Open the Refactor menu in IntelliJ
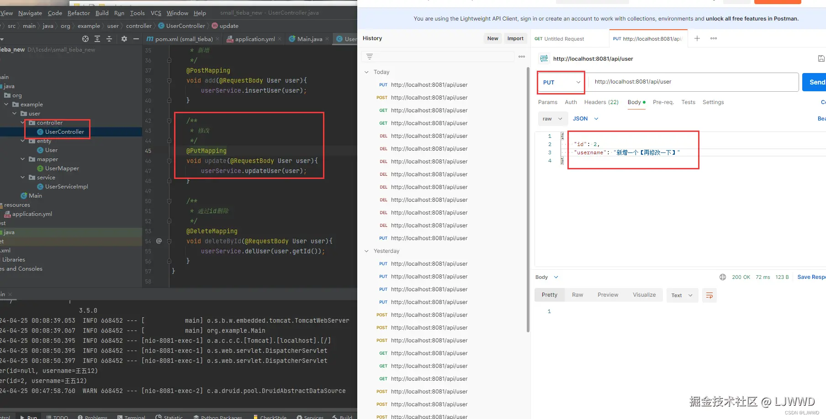The image size is (826, 419). [x=79, y=13]
